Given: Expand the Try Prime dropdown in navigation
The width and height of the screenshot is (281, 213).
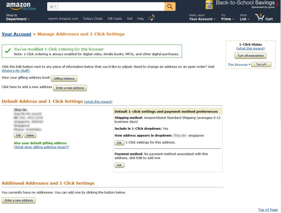Looking at the screenshot, I should pyautogui.click(x=227, y=17).
